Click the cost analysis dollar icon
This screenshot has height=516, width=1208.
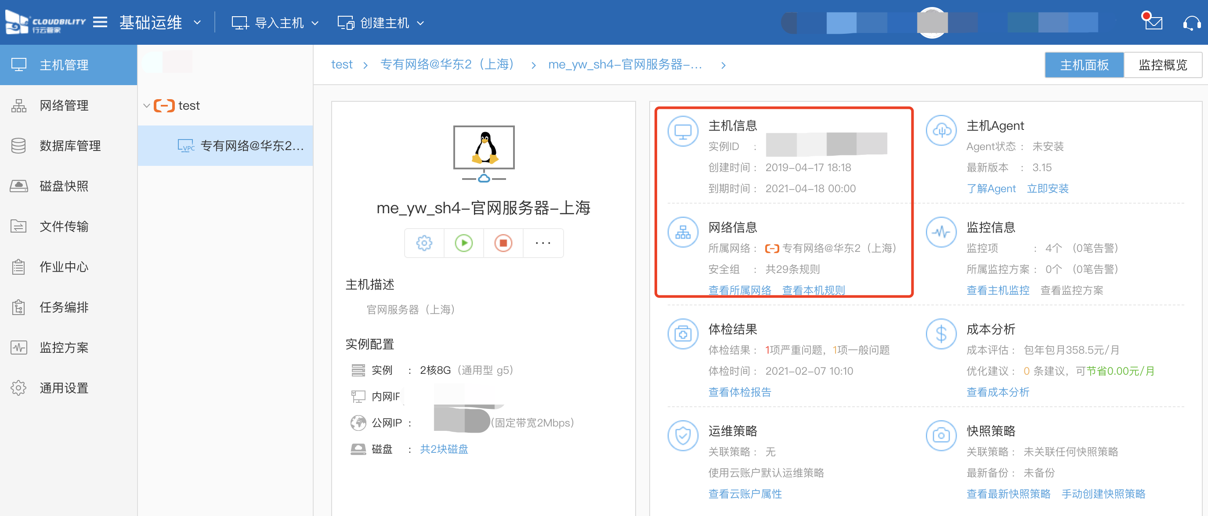click(940, 334)
